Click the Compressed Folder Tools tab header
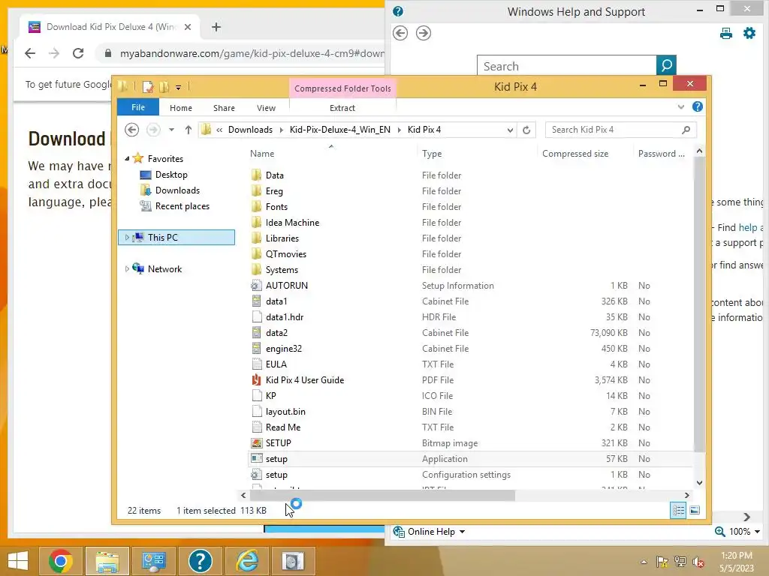The image size is (769, 576). click(342, 88)
